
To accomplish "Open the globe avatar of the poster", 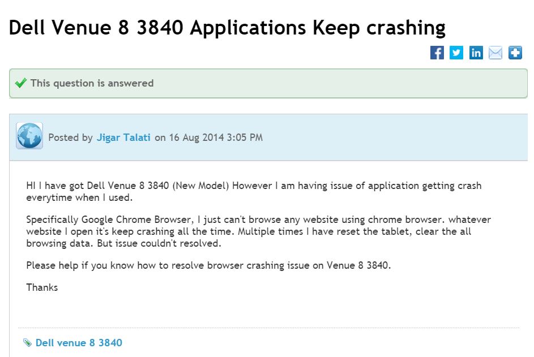I will coord(29,136).
